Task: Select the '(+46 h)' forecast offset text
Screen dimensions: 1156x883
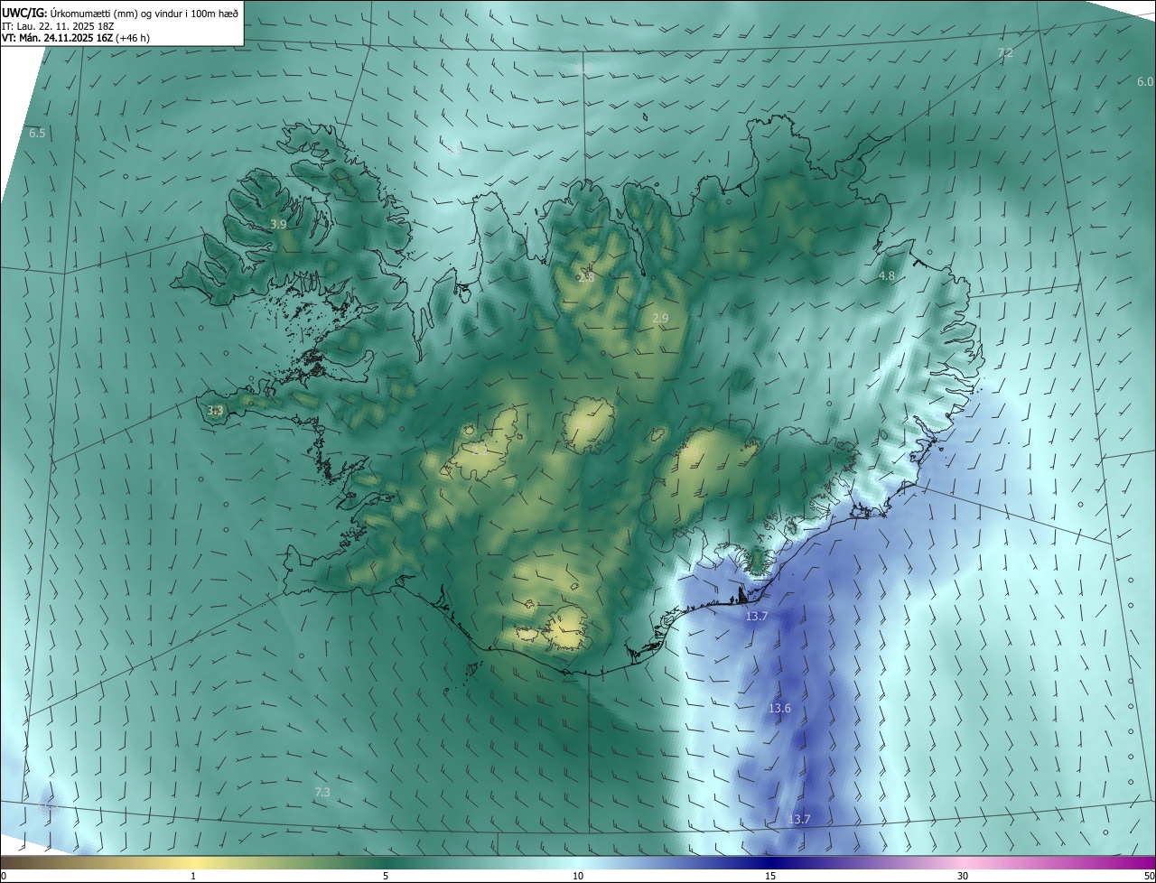Action: coord(134,39)
